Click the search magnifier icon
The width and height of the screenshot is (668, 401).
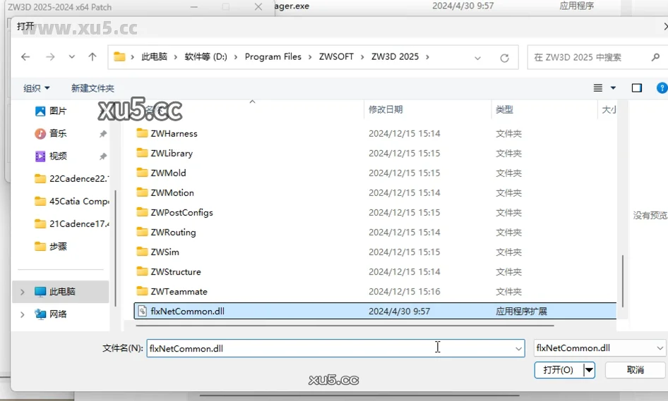[655, 57]
